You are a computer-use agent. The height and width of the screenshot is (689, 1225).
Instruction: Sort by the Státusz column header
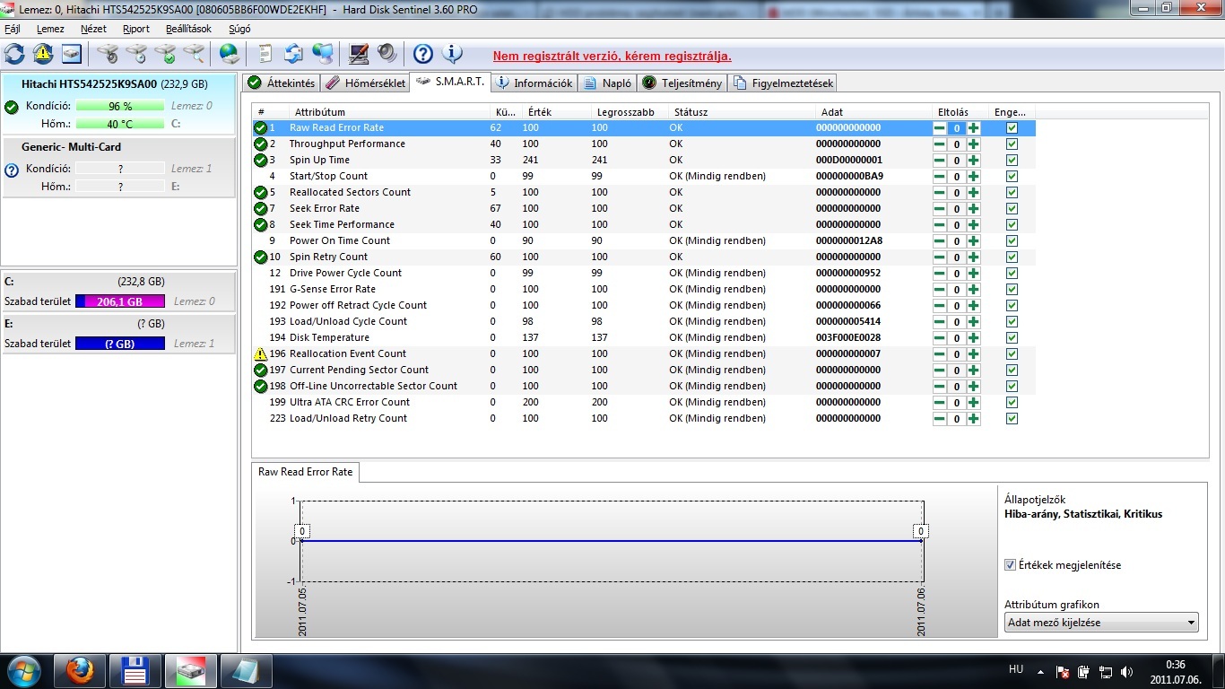740,112
